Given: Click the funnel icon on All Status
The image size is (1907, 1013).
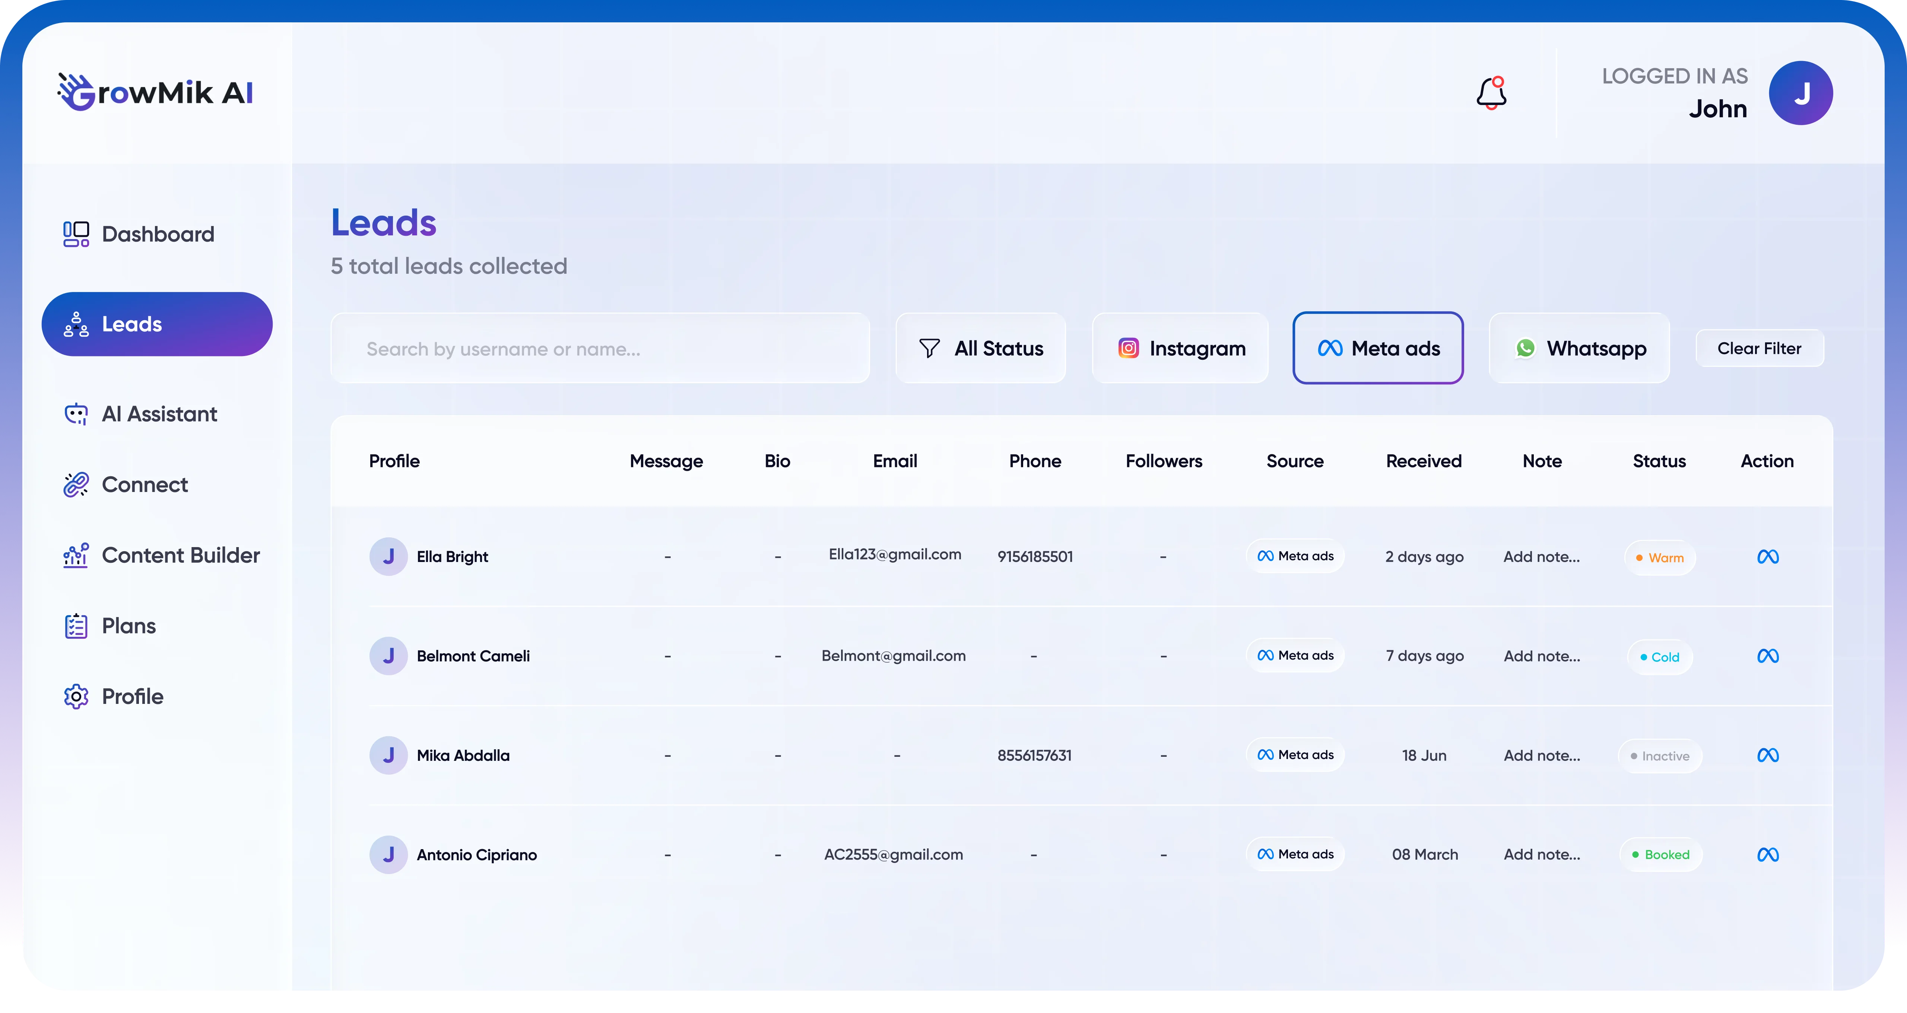Looking at the screenshot, I should 929,348.
